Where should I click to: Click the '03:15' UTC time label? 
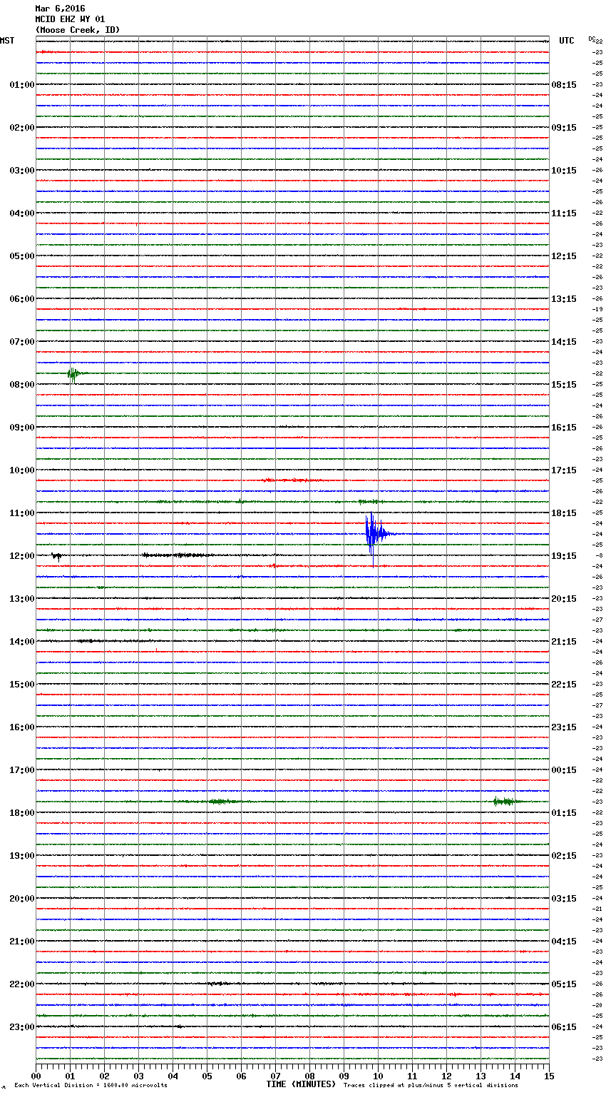tap(564, 899)
